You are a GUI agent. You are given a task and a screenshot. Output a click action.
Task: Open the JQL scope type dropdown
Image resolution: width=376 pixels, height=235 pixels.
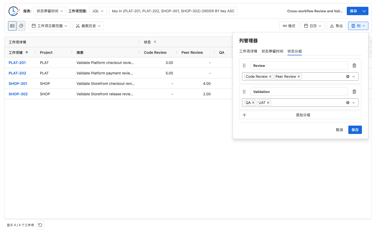(98, 11)
